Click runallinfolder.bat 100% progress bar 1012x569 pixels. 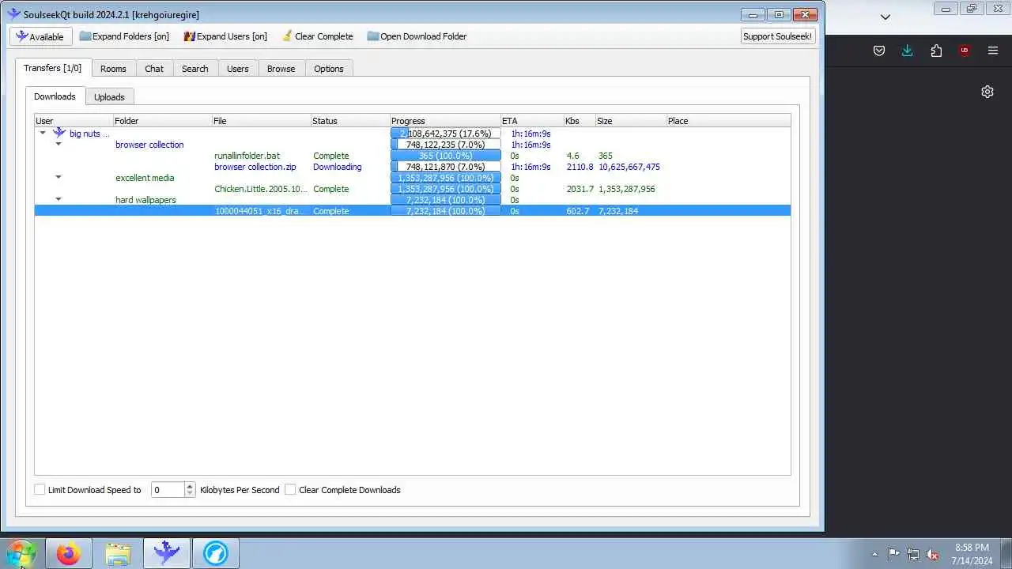click(446, 156)
